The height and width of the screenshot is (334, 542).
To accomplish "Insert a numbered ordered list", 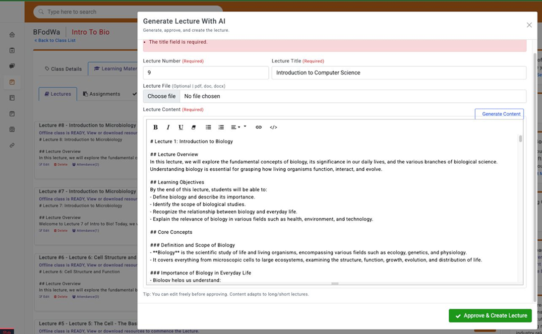I will [221, 128].
